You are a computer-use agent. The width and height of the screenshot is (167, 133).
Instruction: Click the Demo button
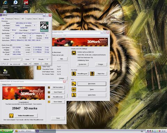point(92,89)
